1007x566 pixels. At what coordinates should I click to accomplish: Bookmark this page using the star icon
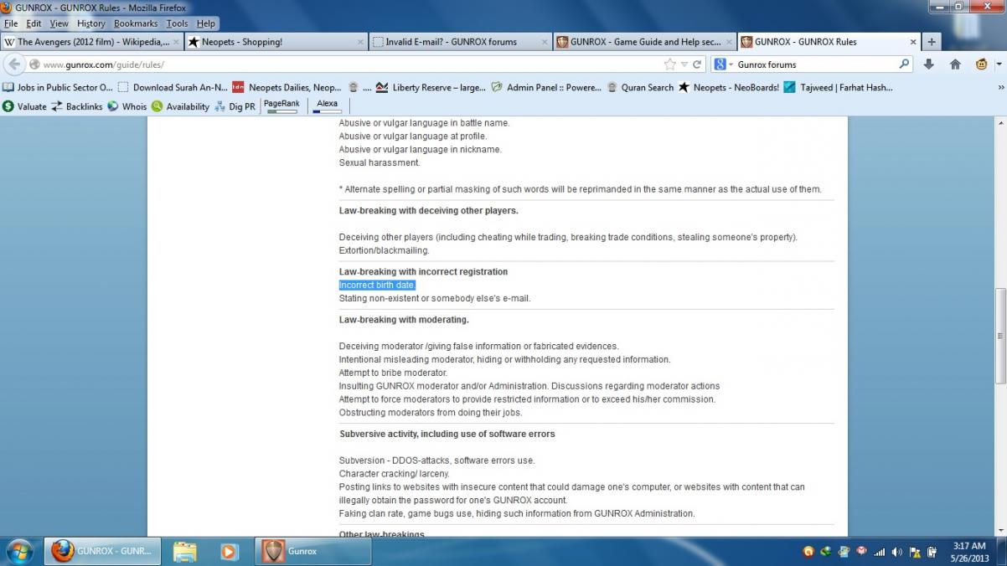(669, 64)
